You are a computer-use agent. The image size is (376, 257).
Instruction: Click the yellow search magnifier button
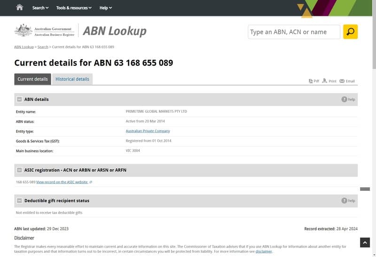tap(350, 32)
